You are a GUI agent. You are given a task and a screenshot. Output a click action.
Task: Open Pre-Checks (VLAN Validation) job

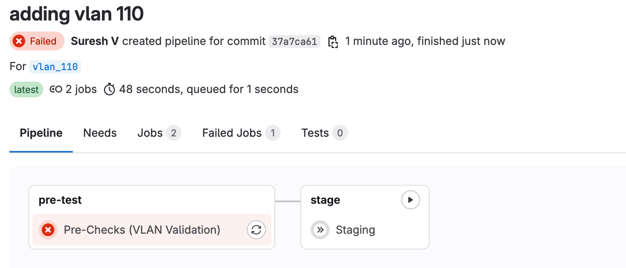[142, 230]
